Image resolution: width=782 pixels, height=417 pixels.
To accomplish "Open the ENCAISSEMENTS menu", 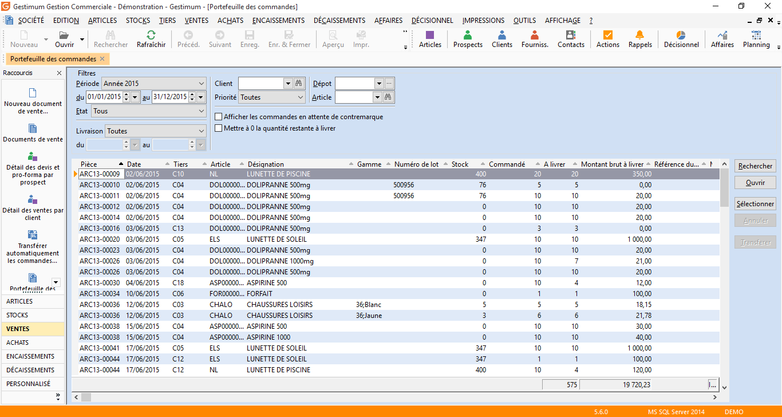I will [x=278, y=21].
